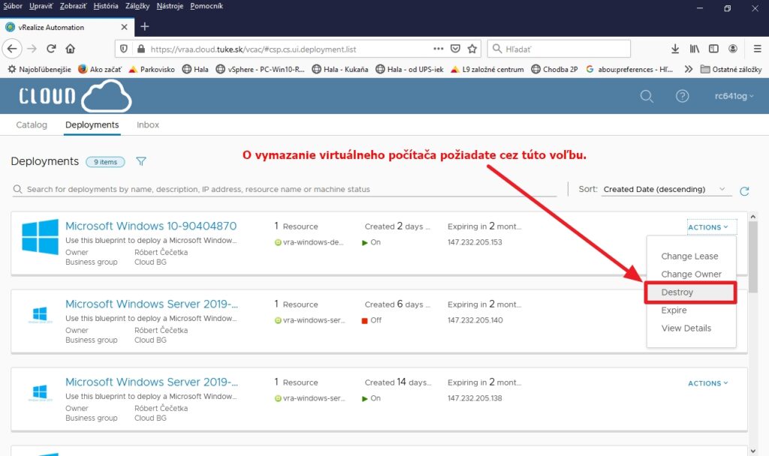769x456 pixels.
Task: Click the tracking protection shield icon
Action: point(124,49)
